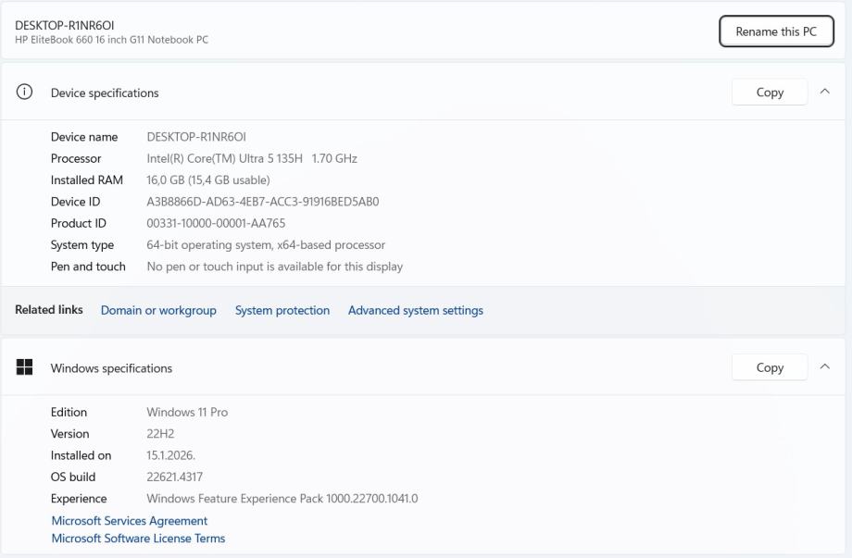The width and height of the screenshot is (852, 558).
Task: Click the Processor value Intel Core Ultra 5
Action: coord(252,158)
